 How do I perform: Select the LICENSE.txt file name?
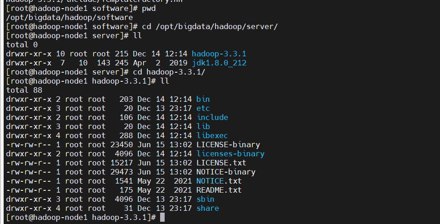pyautogui.click(x=221, y=163)
